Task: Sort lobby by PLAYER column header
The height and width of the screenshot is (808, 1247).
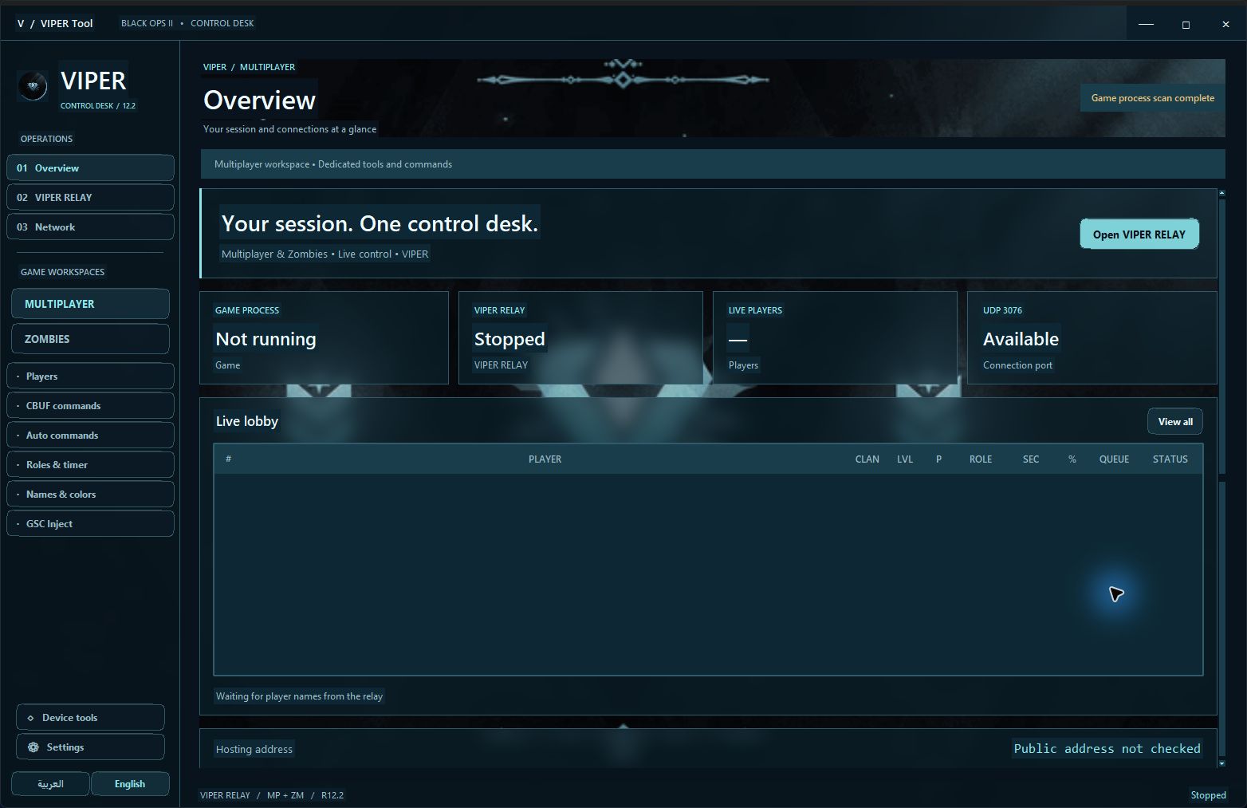Action: click(x=545, y=459)
